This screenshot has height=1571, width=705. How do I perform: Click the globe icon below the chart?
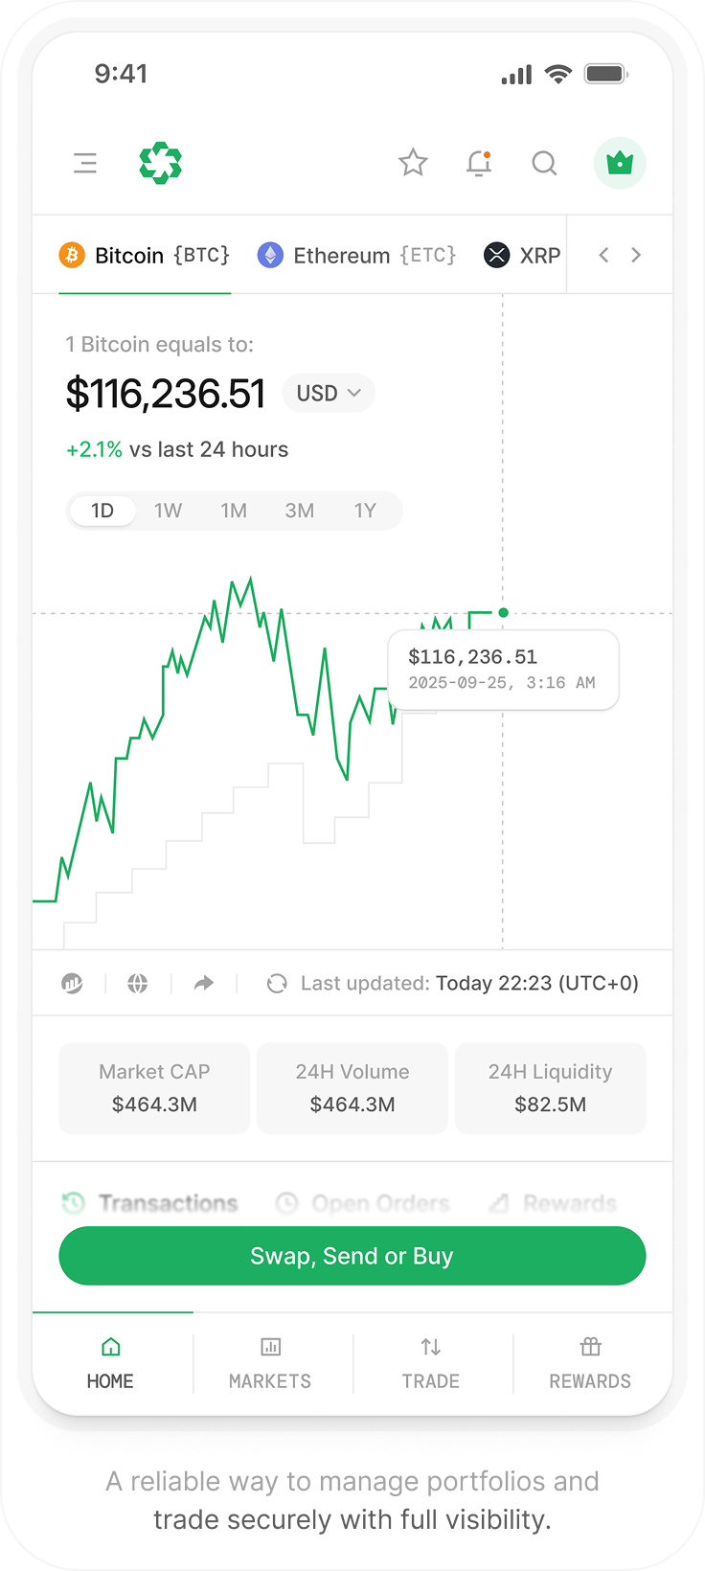pos(138,983)
